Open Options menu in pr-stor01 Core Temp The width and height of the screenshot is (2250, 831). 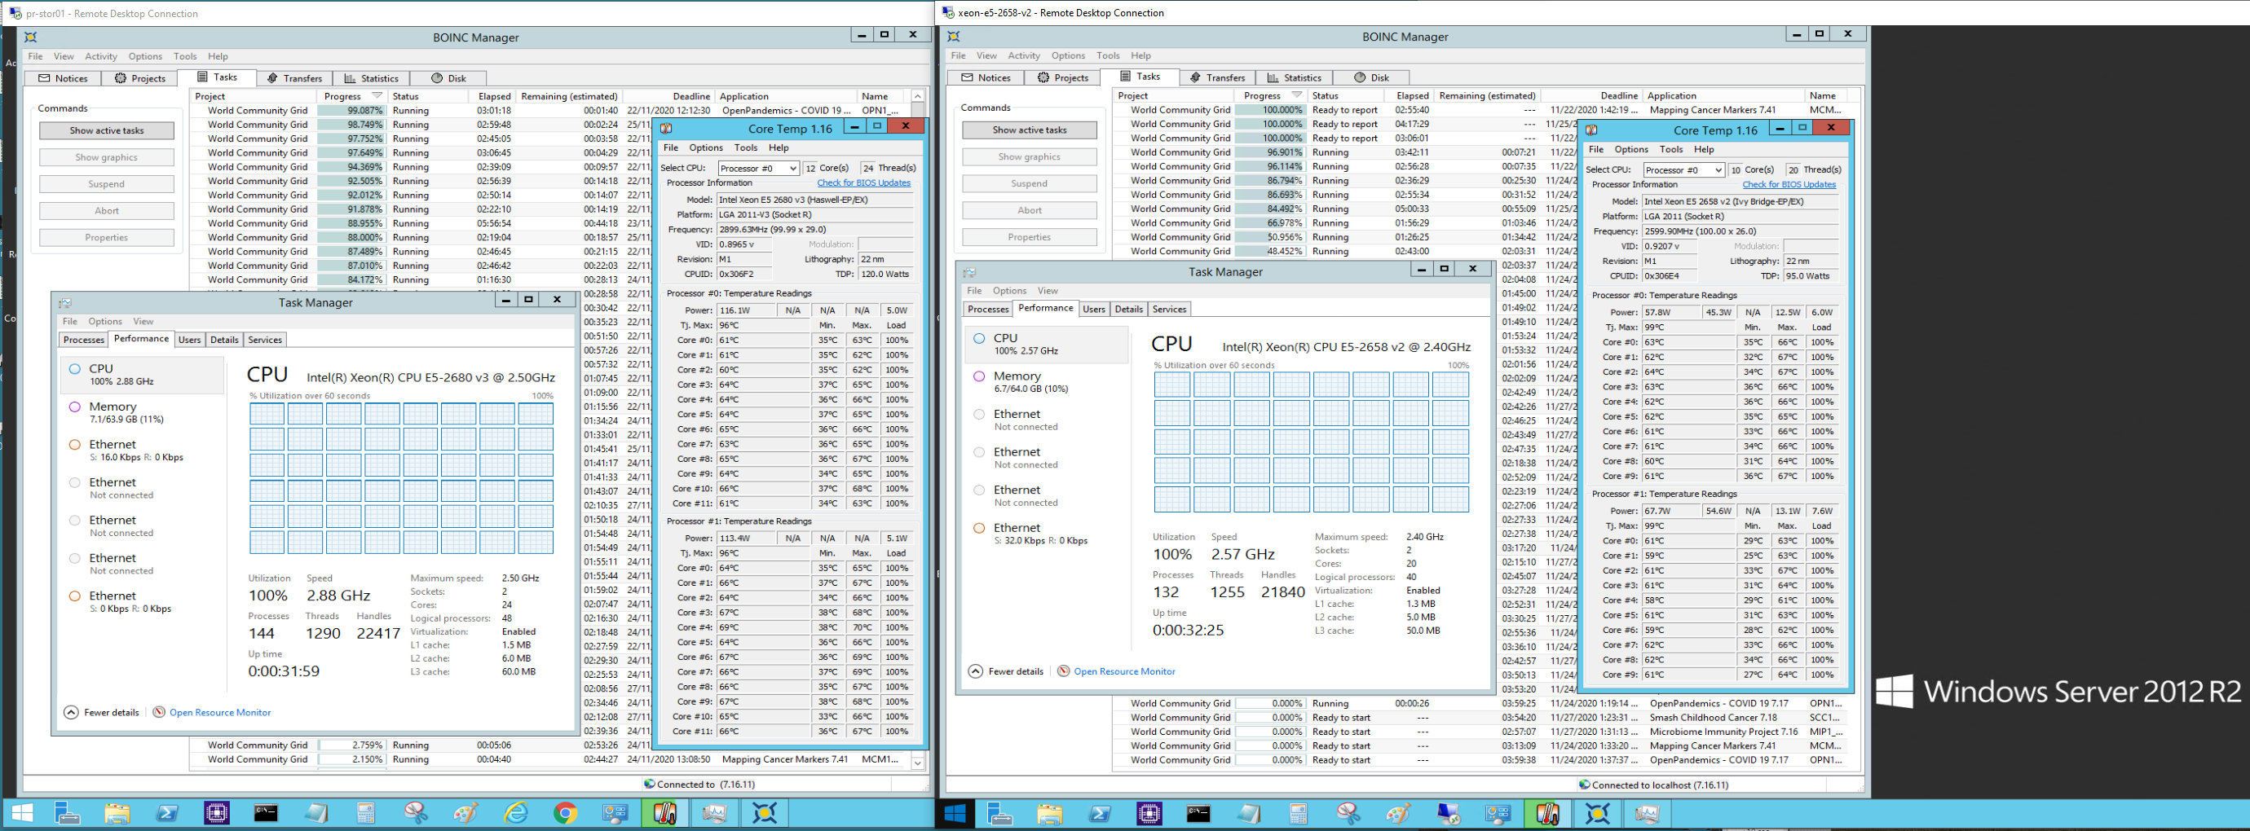706,147
